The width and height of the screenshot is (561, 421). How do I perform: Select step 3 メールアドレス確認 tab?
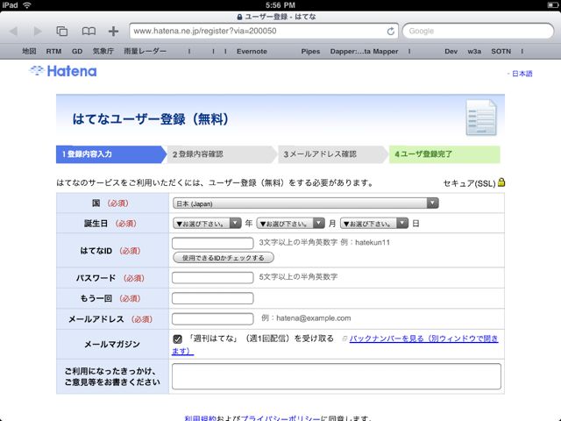pos(333,154)
